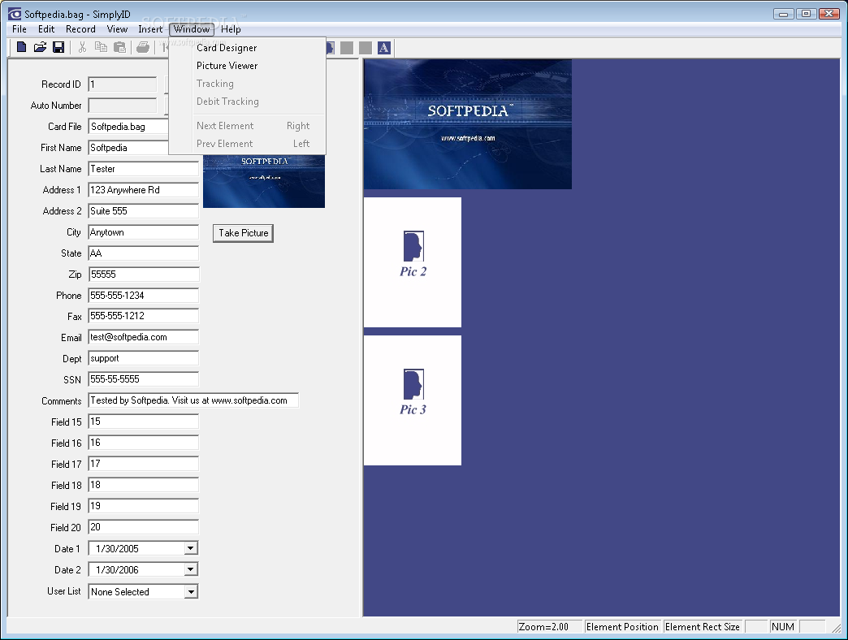Click the Field 17 input

143,463
